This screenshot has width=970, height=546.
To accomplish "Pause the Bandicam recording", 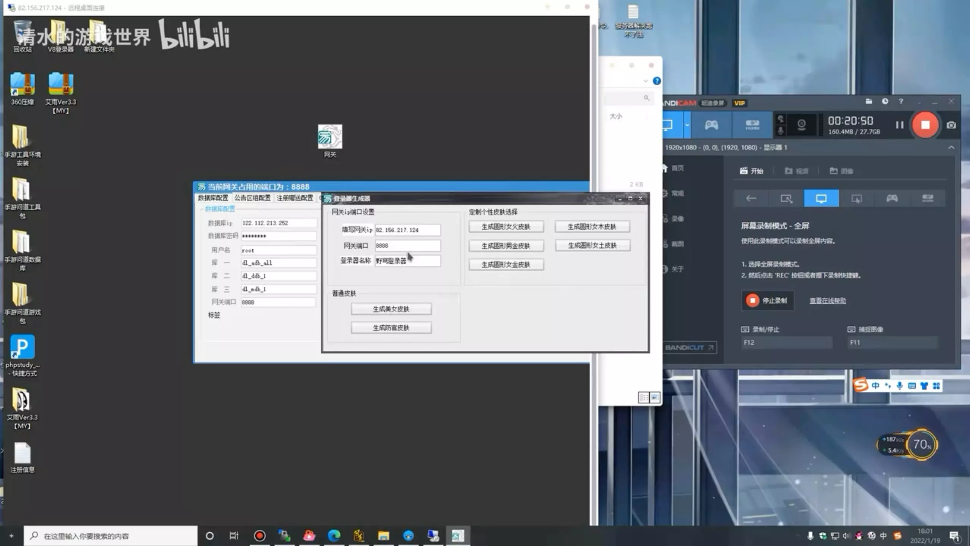I will [899, 125].
